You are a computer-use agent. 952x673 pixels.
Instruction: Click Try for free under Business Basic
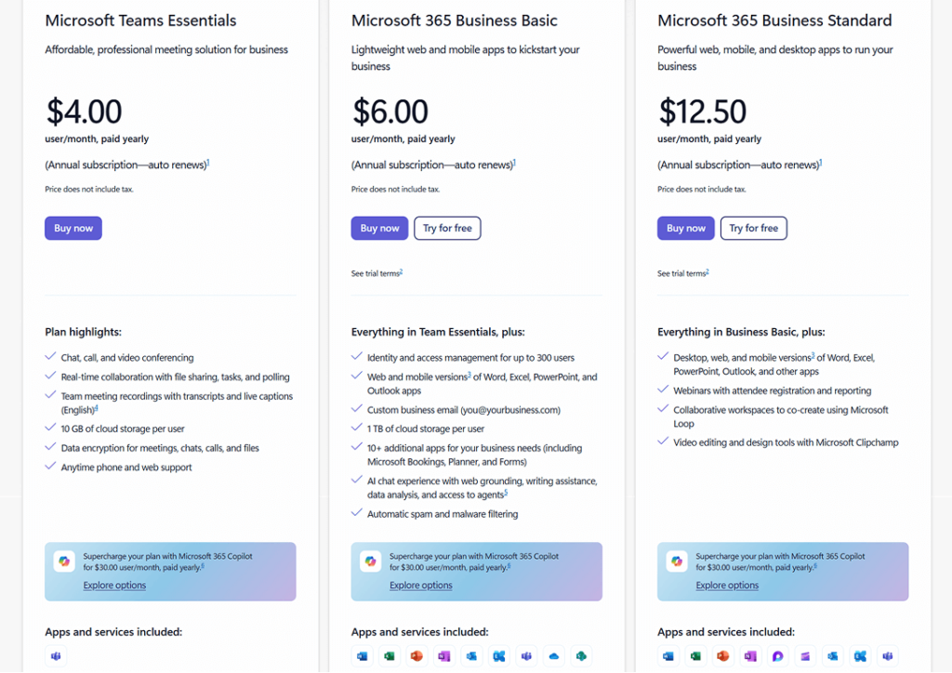click(x=447, y=228)
